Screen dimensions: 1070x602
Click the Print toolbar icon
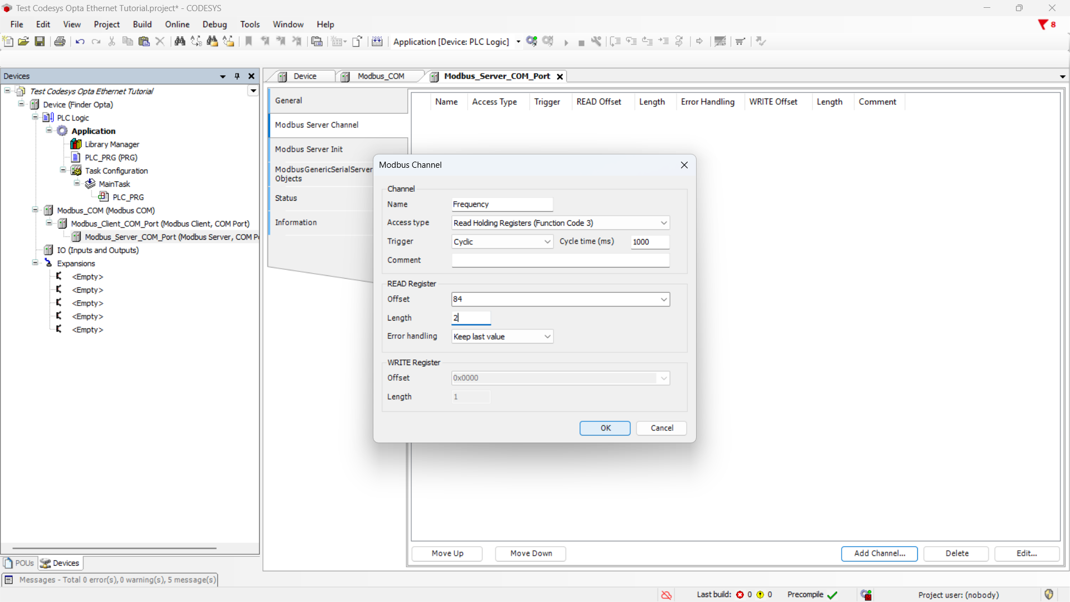pyautogui.click(x=60, y=41)
